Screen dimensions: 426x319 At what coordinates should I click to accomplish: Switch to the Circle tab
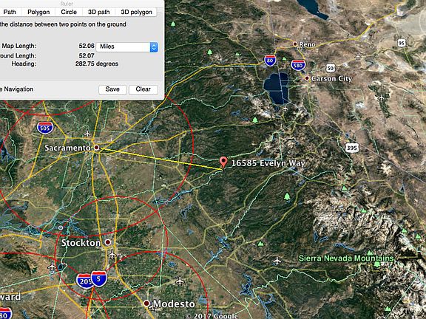[69, 13]
